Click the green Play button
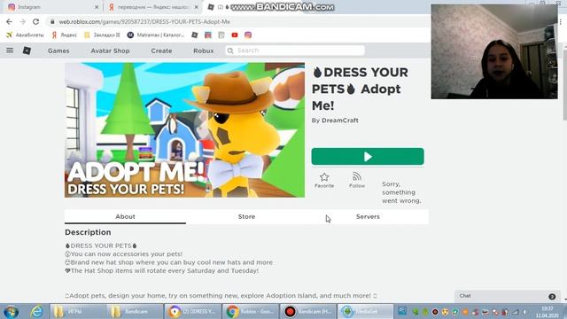567x319 pixels. pyautogui.click(x=368, y=157)
